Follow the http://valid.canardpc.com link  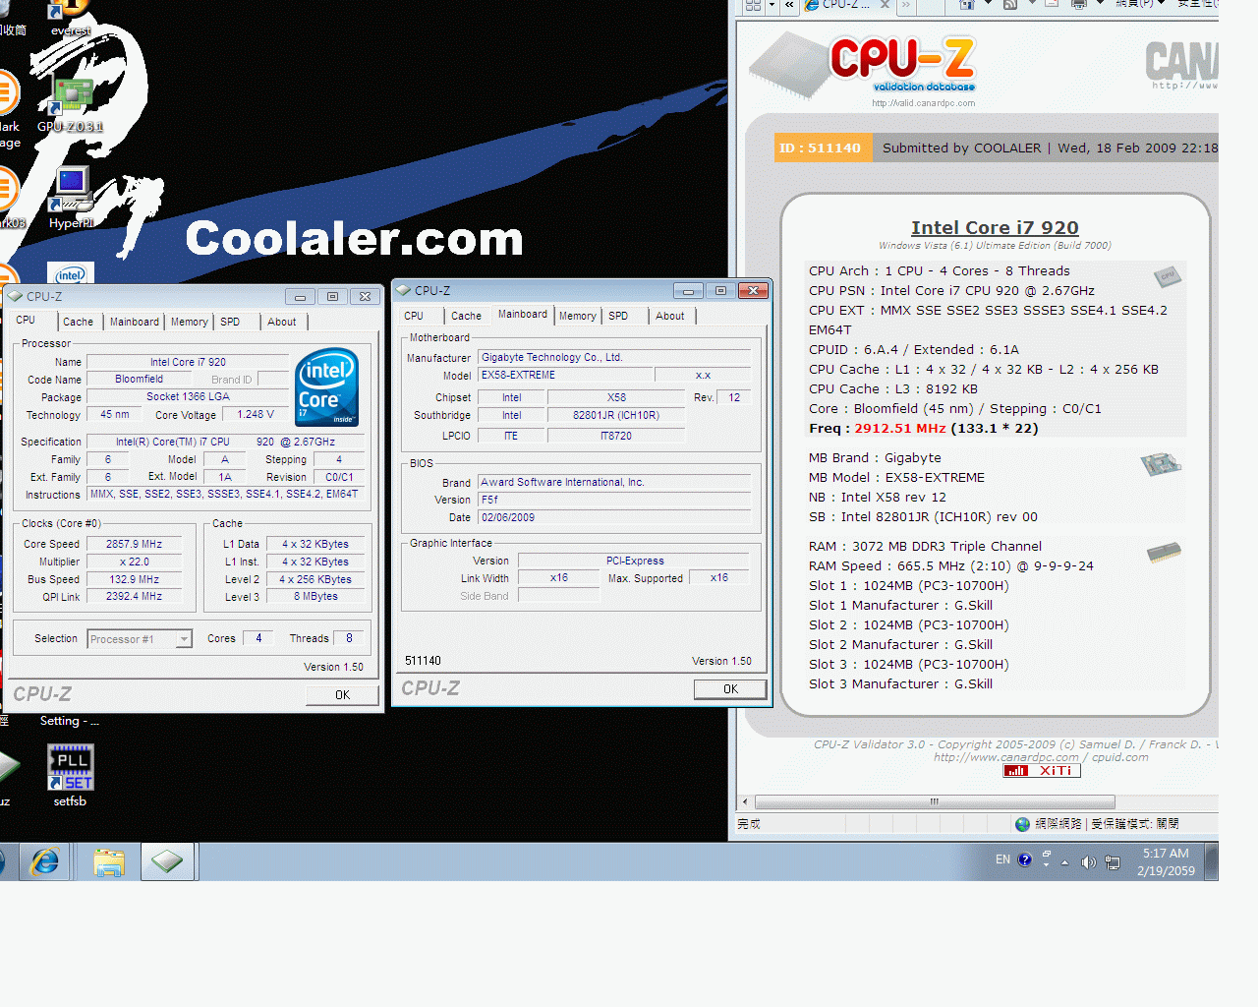click(924, 102)
